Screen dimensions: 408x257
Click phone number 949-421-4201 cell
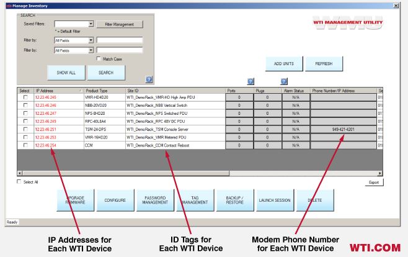(x=344, y=129)
